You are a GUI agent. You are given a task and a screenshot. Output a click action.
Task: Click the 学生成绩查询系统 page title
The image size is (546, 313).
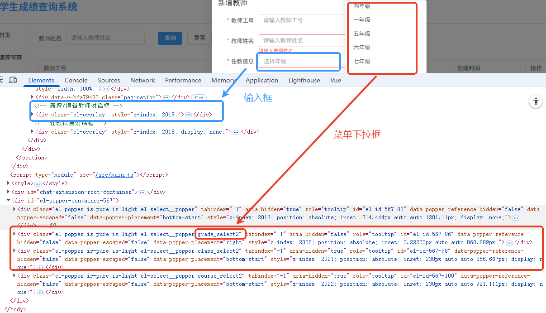pyautogui.click(x=38, y=7)
